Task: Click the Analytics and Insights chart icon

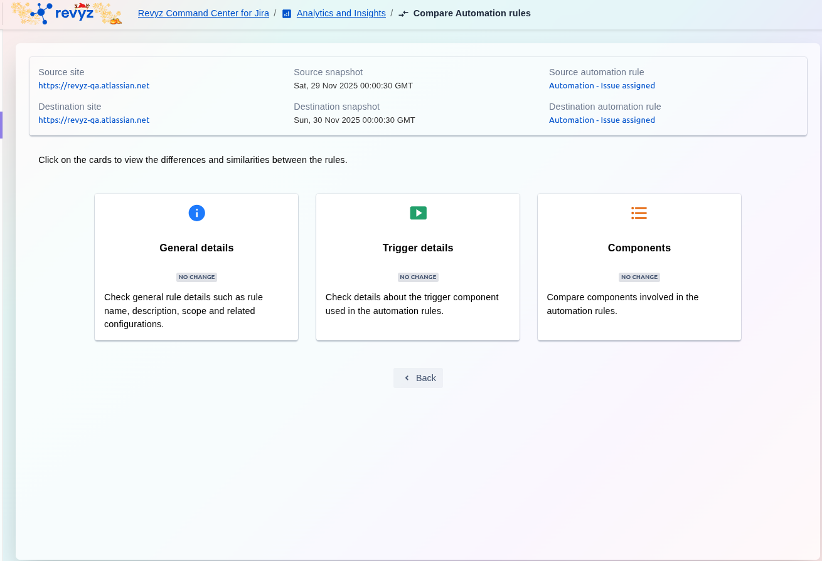Action: 287,14
